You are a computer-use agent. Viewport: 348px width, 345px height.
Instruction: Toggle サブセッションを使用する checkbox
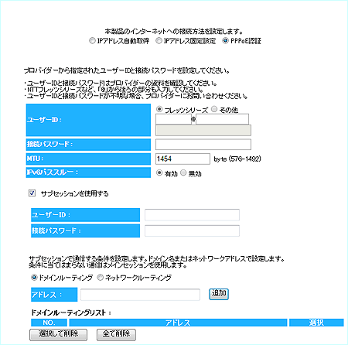(32, 193)
